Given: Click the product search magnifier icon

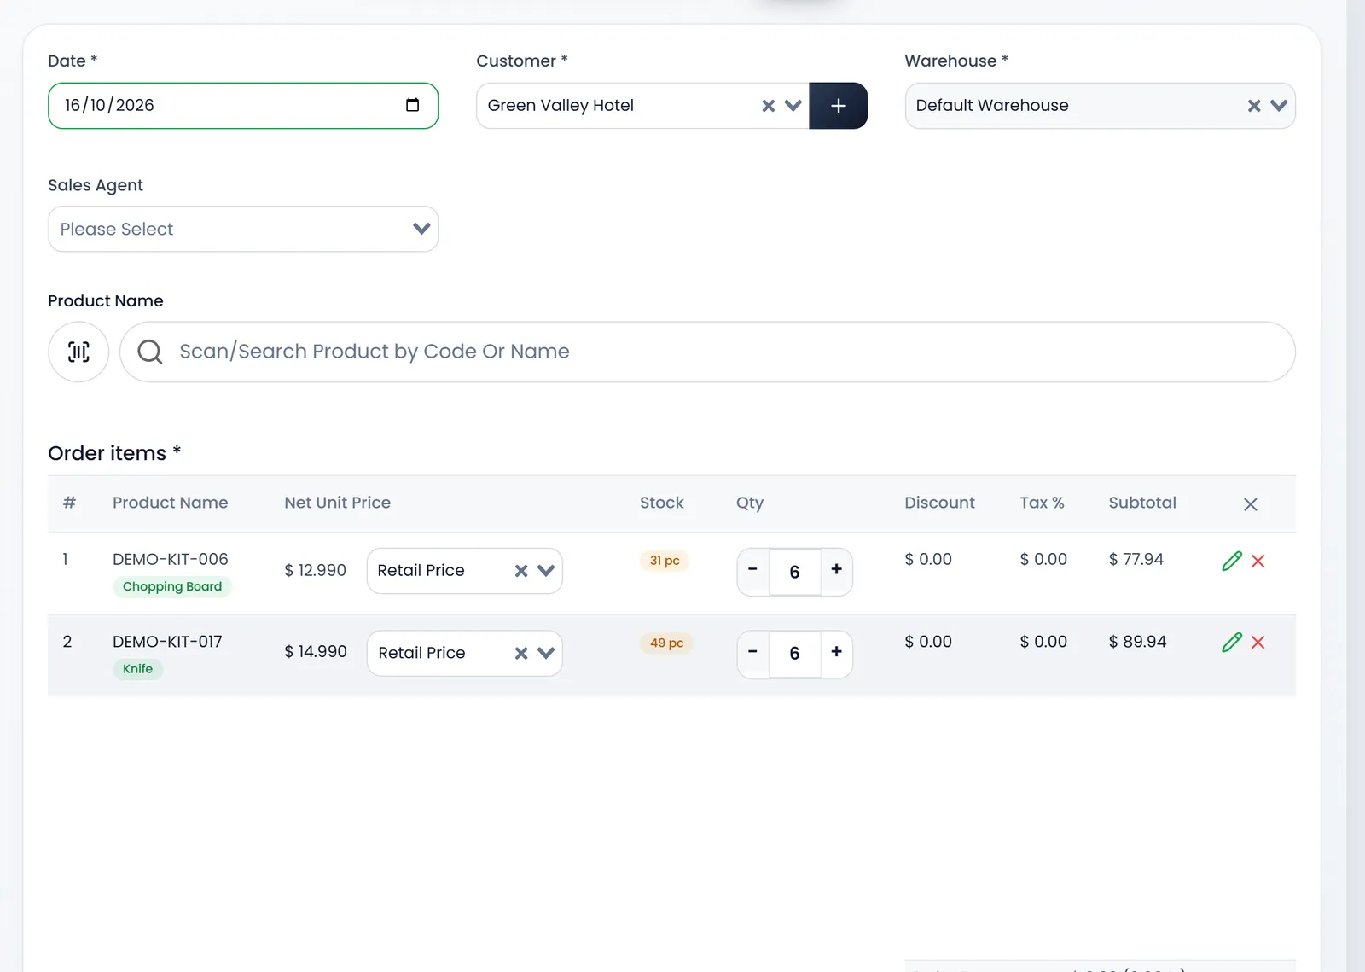Looking at the screenshot, I should point(150,352).
